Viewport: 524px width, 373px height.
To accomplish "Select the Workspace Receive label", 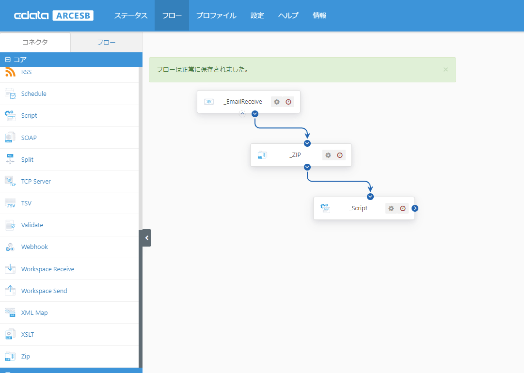I will click(x=48, y=269).
